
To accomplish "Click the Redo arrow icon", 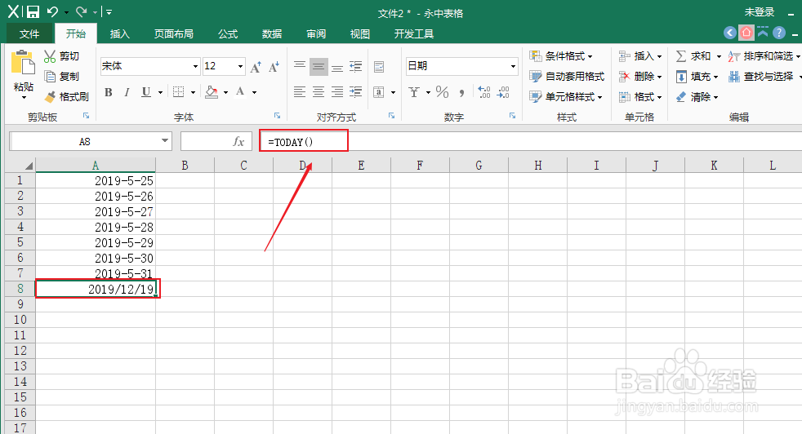I will (x=81, y=11).
